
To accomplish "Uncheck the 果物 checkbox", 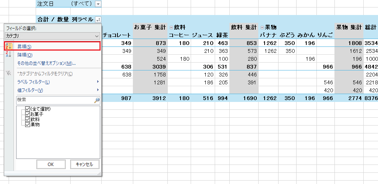I will [x=27, y=124].
